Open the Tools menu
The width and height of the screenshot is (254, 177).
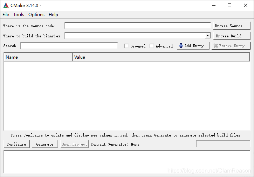pyautogui.click(x=19, y=15)
